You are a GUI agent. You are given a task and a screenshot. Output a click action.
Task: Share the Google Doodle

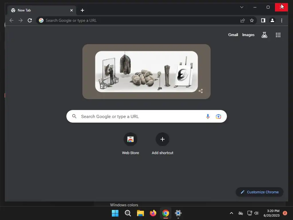point(201,91)
